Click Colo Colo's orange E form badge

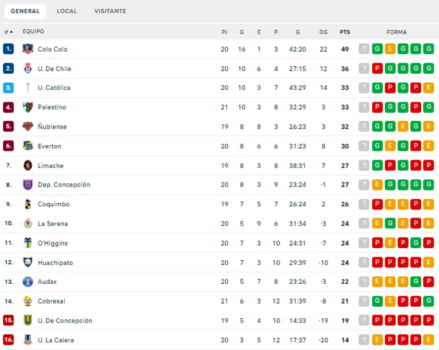[390, 49]
